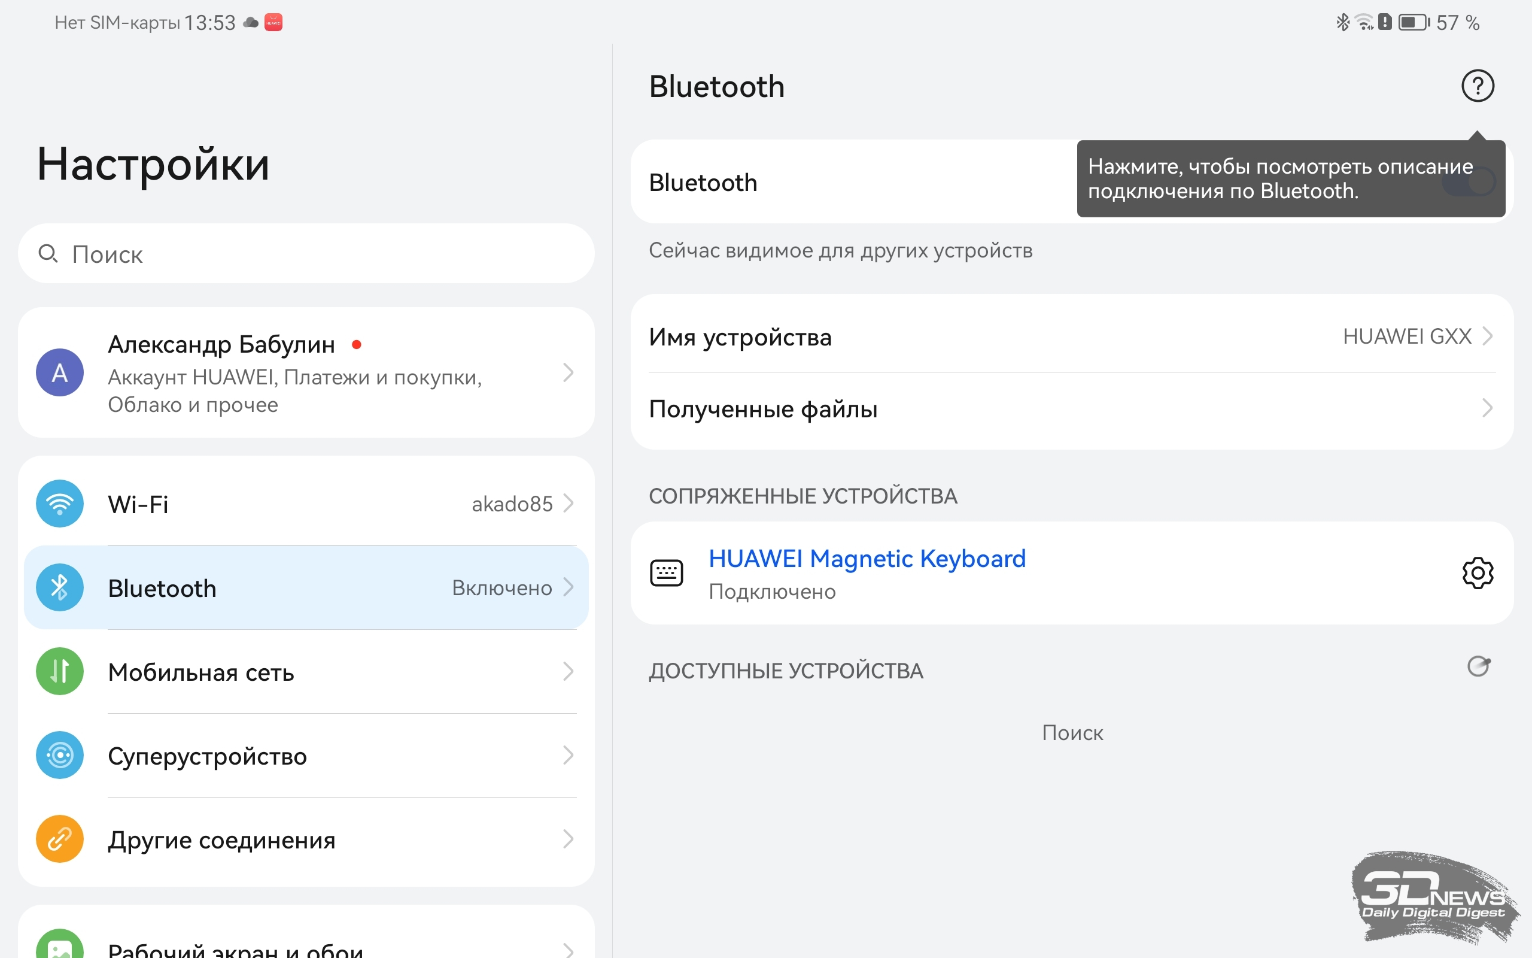Click the HUAWEI GXX device name value
The width and height of the screenshot is (1532, 958).
click(1407, 336)
